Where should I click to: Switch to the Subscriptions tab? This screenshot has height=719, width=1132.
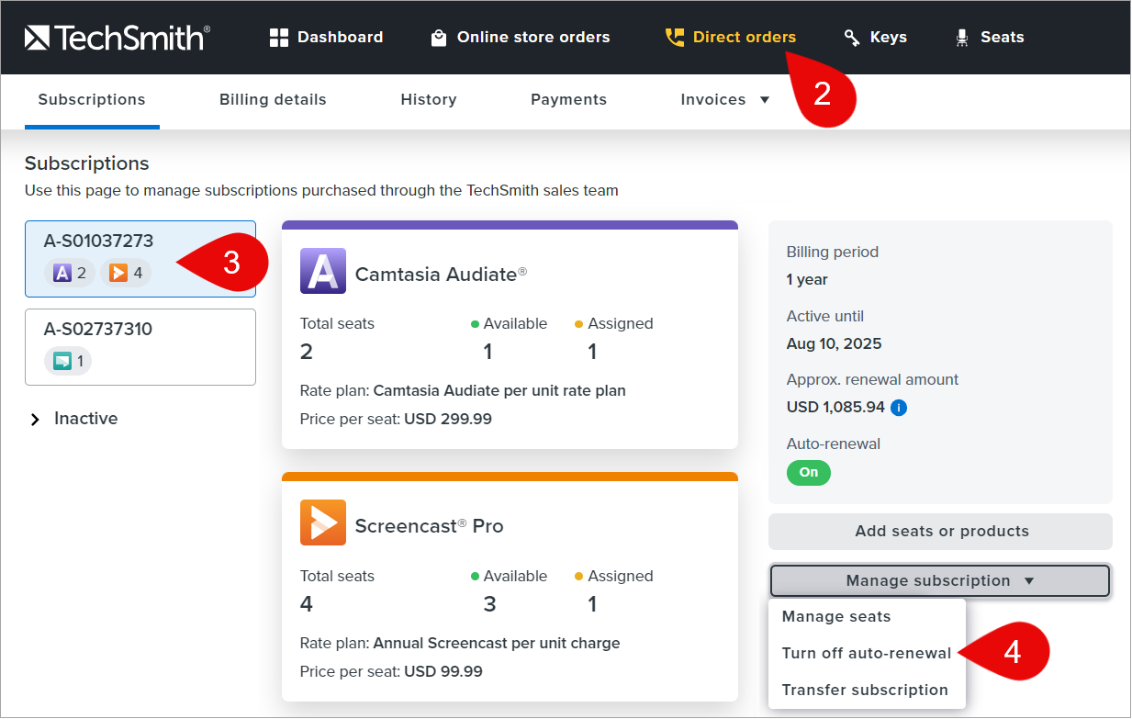click(x=92, y=100)
